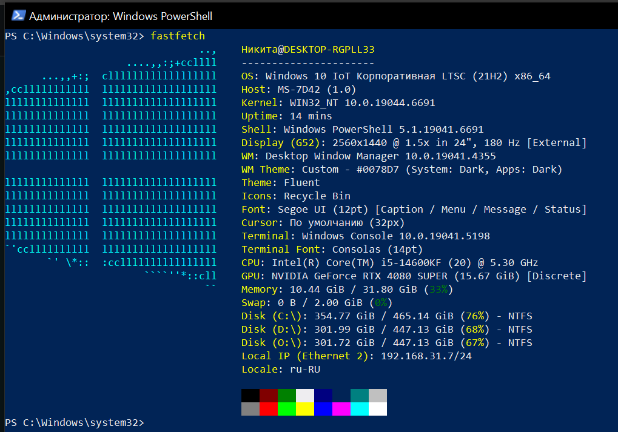This screenshot has height=432, width=618.
Task: Click the bottom prompt 'PS C:\Windows\system32>'
Action: pos(75,422)
